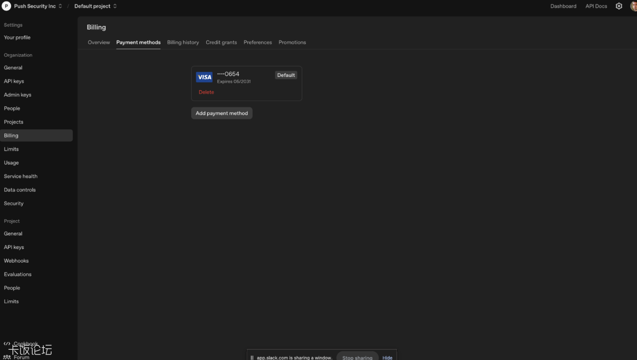Click Add payment method button
The width and height of the screenshot is (637, 360).
pyautogui.click(x=222, y=113)
